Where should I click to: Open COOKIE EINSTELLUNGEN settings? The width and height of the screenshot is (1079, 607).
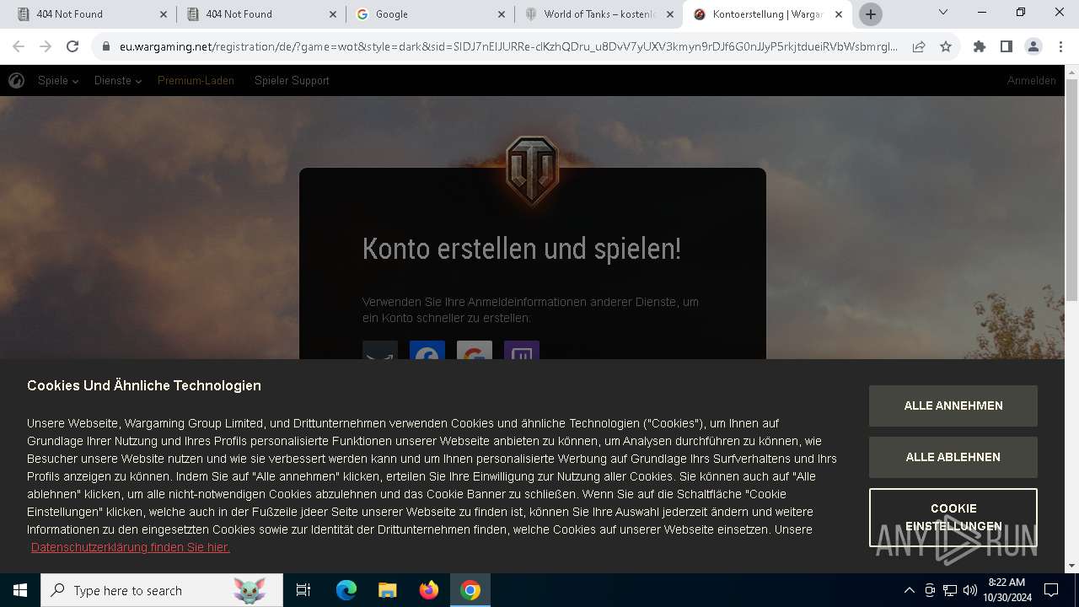coord(953,518)
